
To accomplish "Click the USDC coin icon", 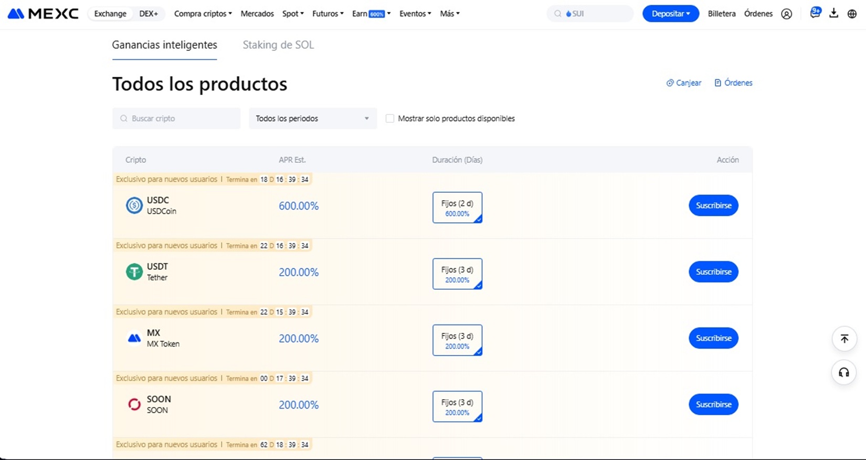I will pyautogui.click(x=134, y=205).
